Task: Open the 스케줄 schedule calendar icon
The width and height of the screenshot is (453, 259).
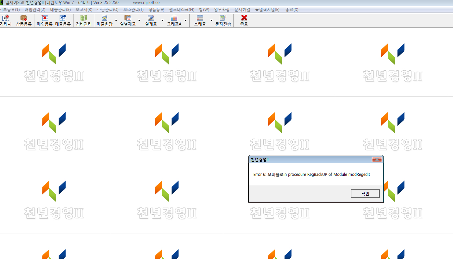Action: coord(200,20)
